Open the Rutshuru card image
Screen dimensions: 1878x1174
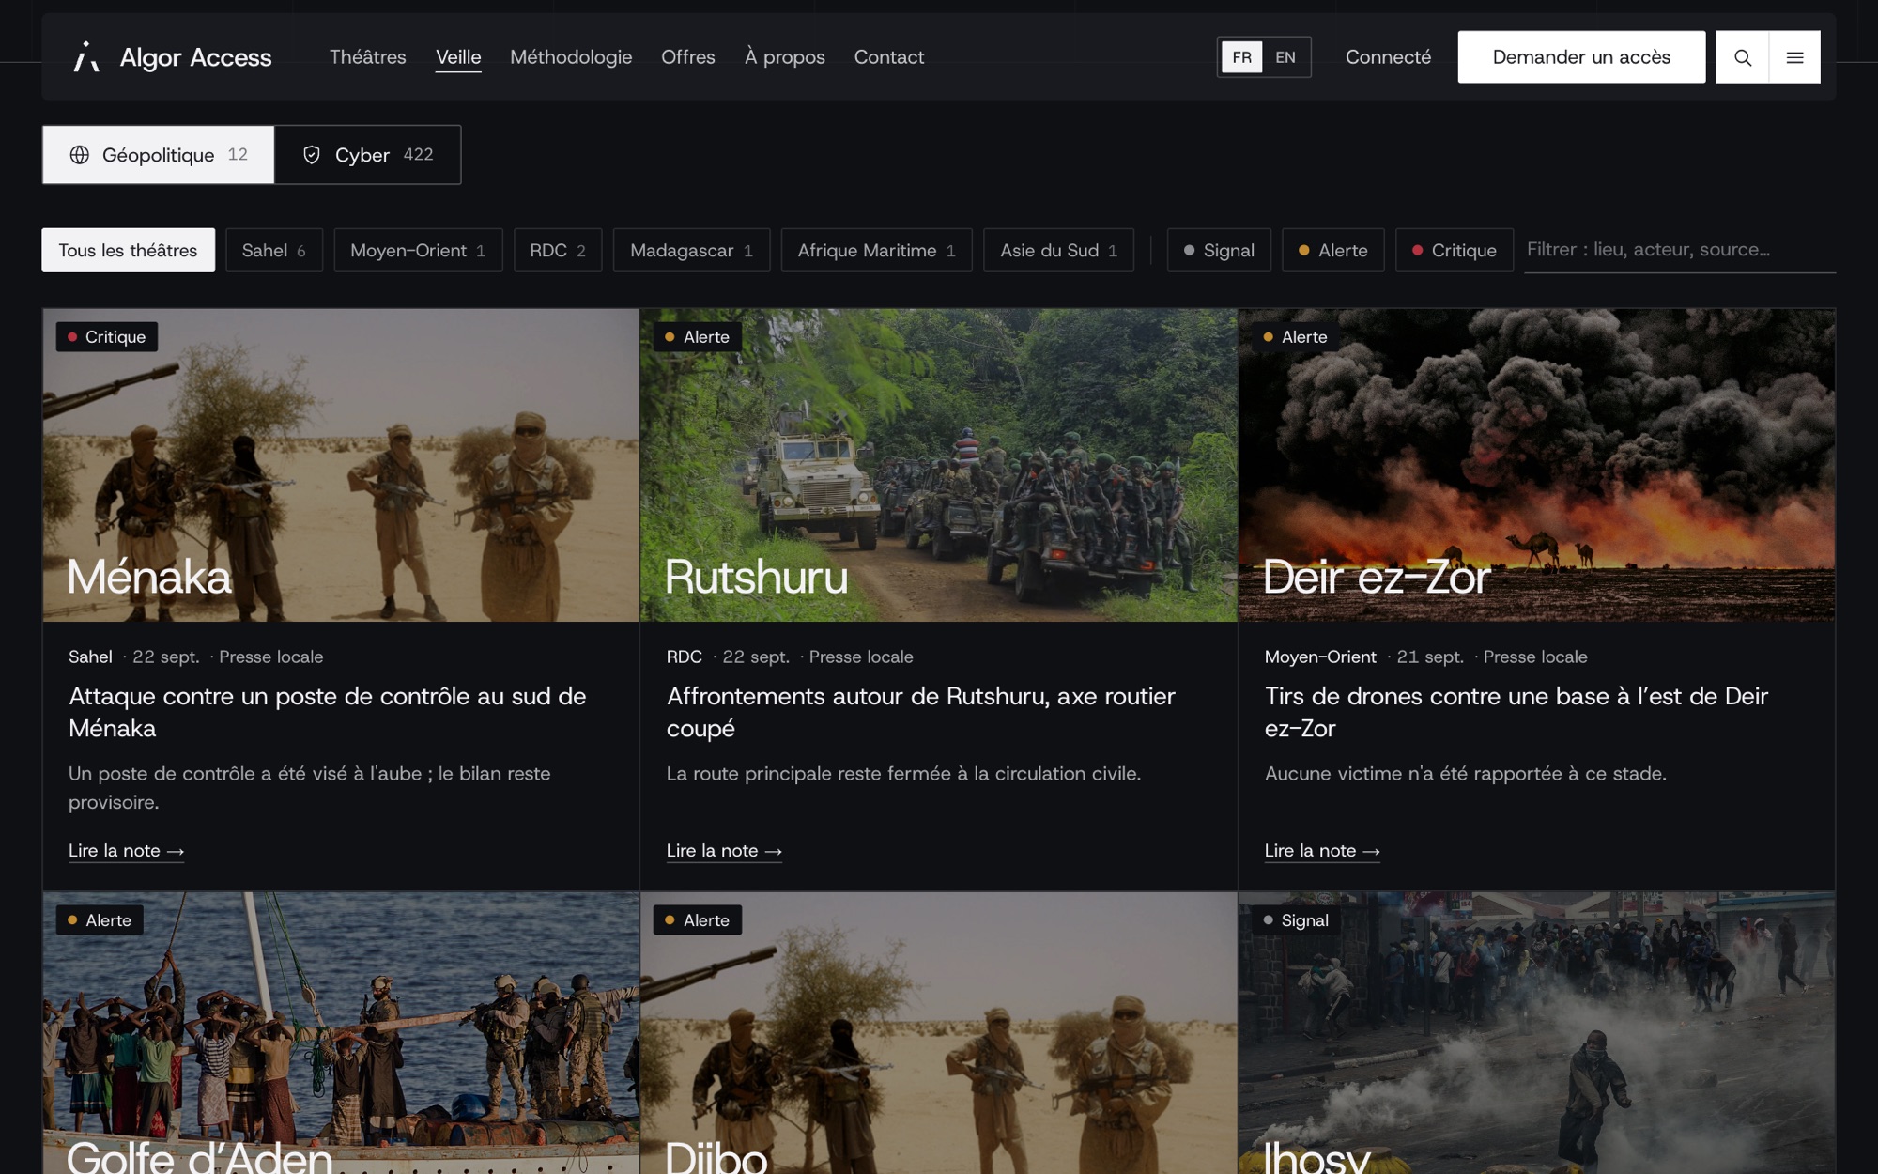point(938,465)
